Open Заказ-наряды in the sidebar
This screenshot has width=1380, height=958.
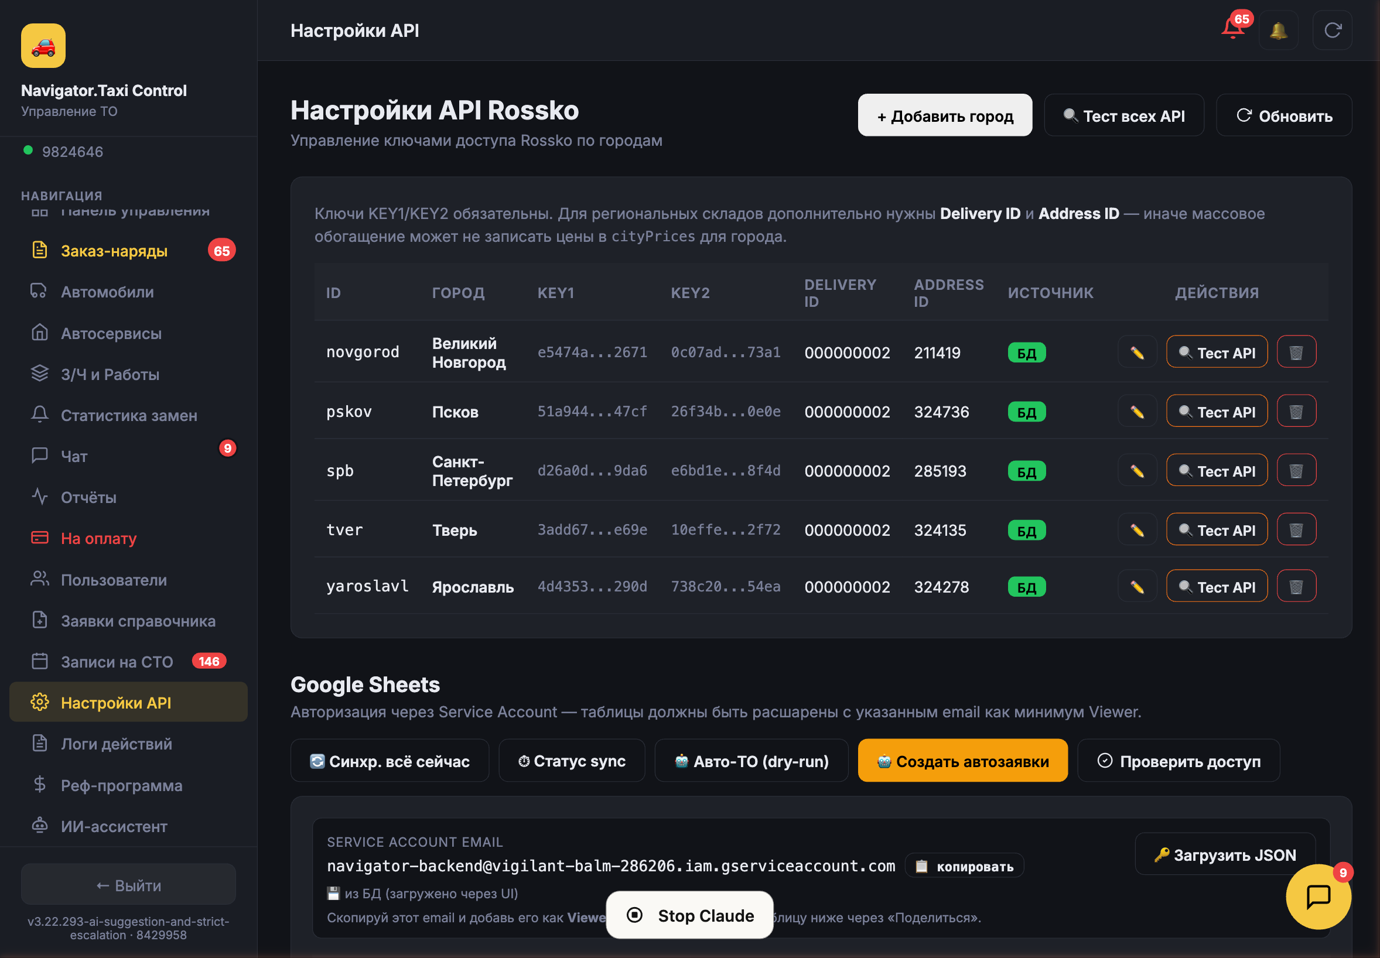[128, 251]
